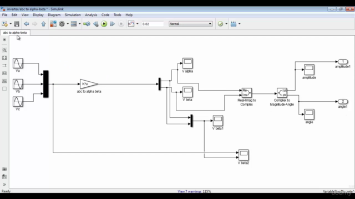Open the Display menu

tap(38, 15)
